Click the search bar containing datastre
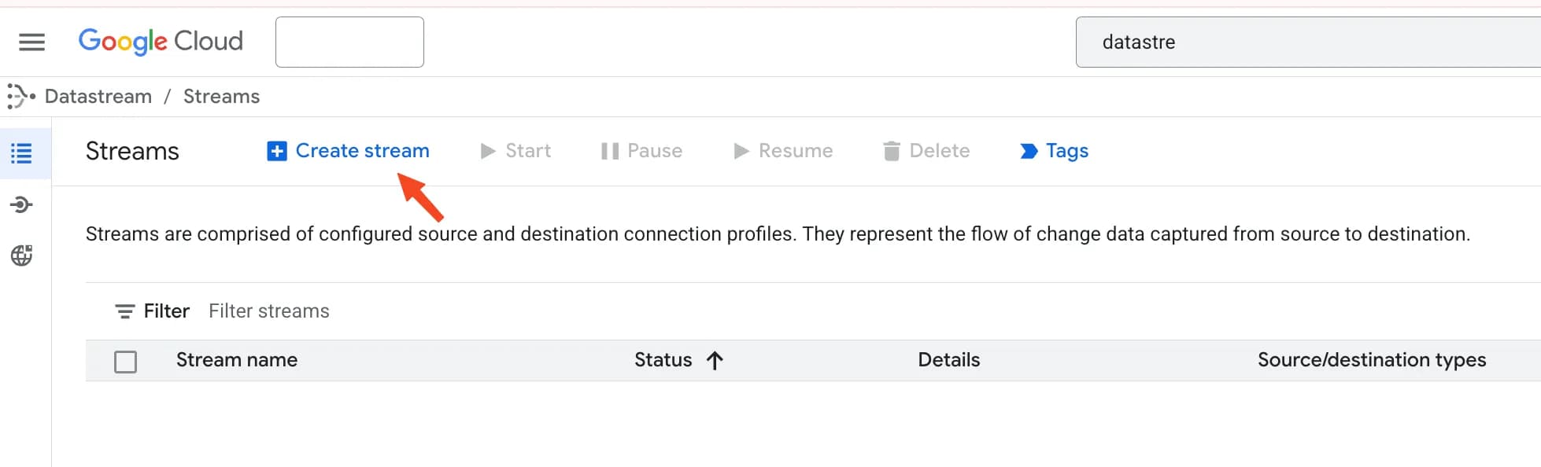The image size is (1541, 467). 1306,42
